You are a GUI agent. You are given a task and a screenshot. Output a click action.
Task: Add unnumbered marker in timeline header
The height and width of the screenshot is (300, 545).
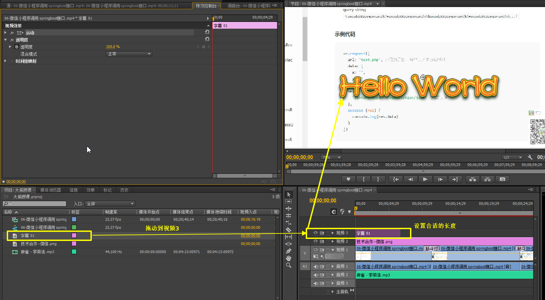click(350, 212)
